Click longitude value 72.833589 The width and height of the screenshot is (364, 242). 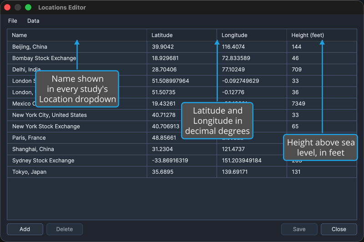click(x=236, y=58)
